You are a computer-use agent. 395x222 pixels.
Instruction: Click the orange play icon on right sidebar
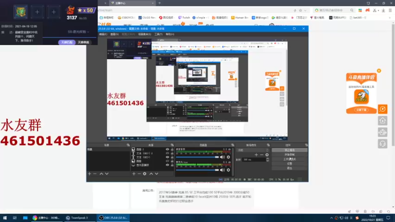tap(383, 109)
